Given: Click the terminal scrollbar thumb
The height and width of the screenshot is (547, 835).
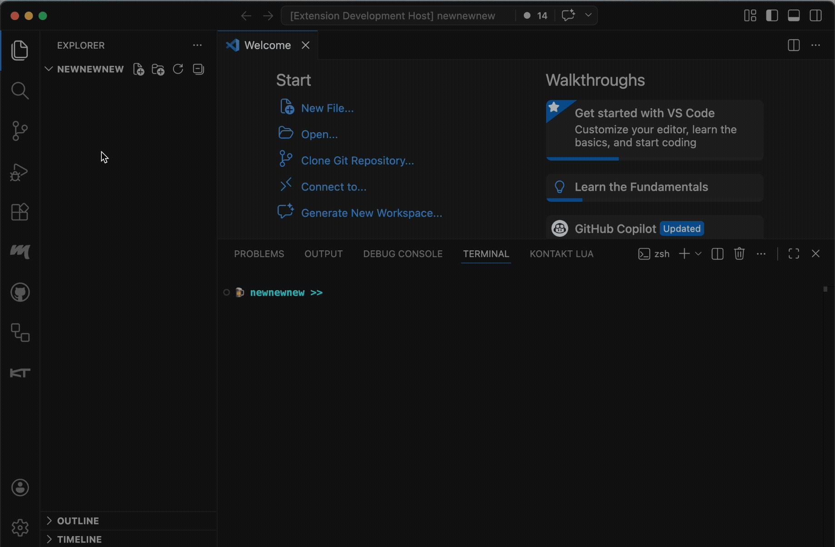Looking at the screenshot, I should click(825, 289).
